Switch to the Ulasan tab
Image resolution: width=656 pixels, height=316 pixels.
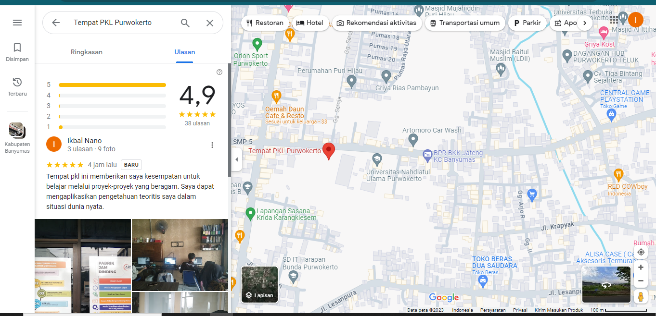coord(185,52)
